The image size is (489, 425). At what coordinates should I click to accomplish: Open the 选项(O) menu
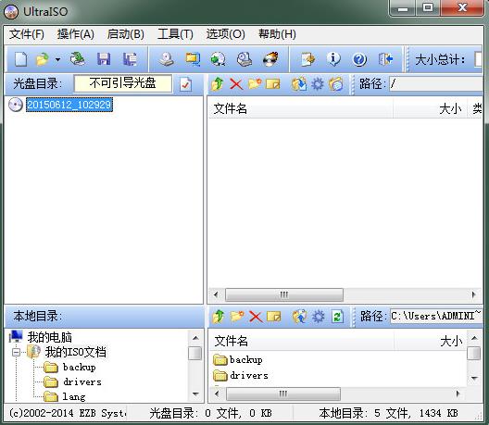[225, 34]
